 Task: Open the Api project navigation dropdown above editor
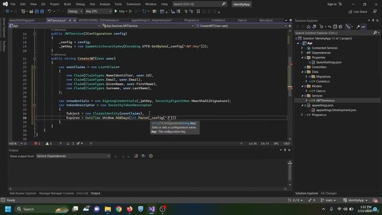pyautogui.click(x=54, y=26)
